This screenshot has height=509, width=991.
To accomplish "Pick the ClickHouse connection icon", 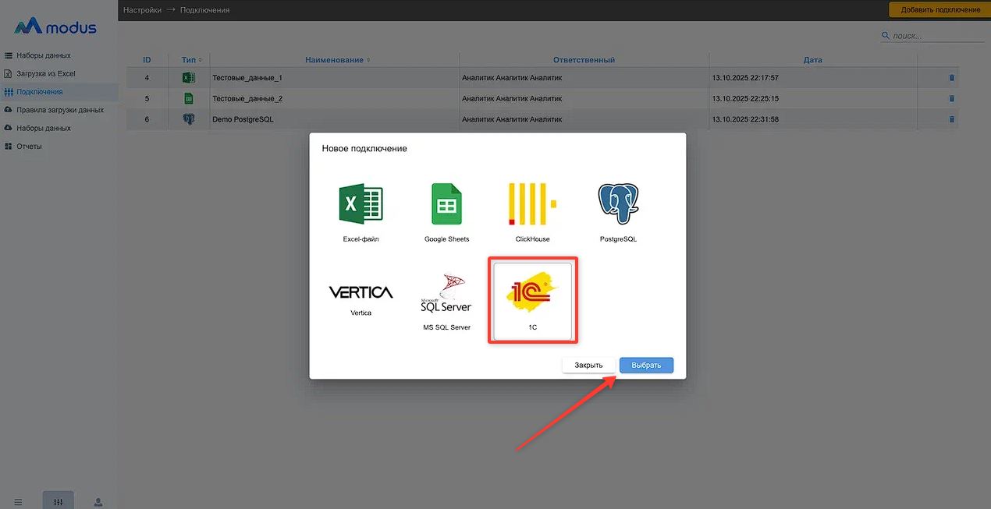I will 532,206.
